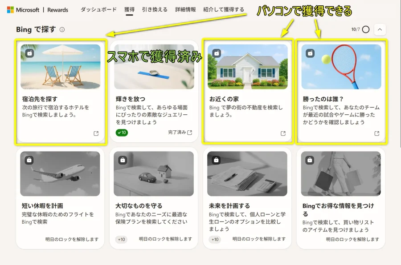Click the green 10 points completed badge
This screenshot has width=401, height=265.
coord(122,132)
